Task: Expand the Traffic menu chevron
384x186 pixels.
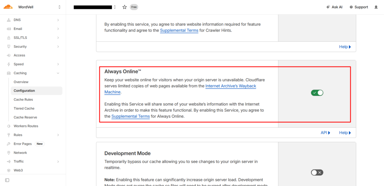Action: tap(58, 161)
